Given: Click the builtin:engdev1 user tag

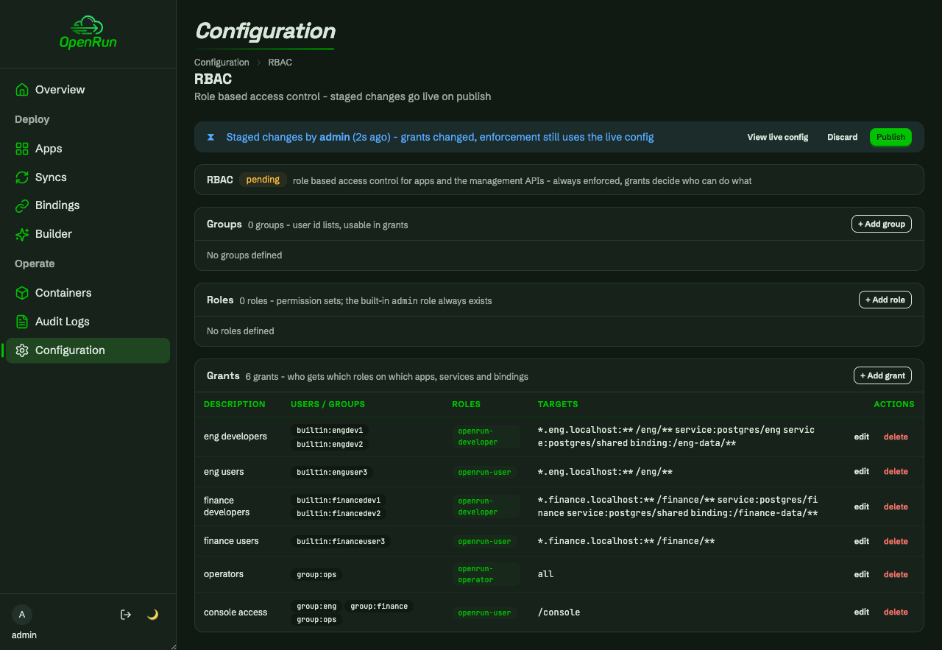Looking at the screenshot, I should click(330, 430).
